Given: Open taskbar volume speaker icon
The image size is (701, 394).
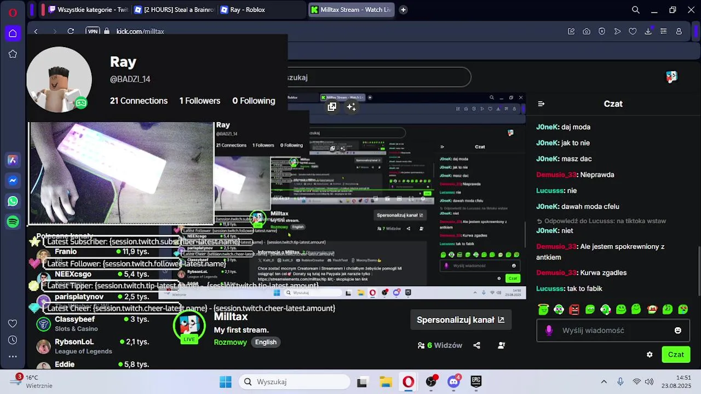Looking at the screenshot, I should point(649,382).
